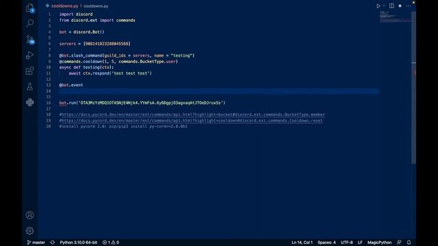
Task: Click the 'import discord' line
Action: pos(76,14)
